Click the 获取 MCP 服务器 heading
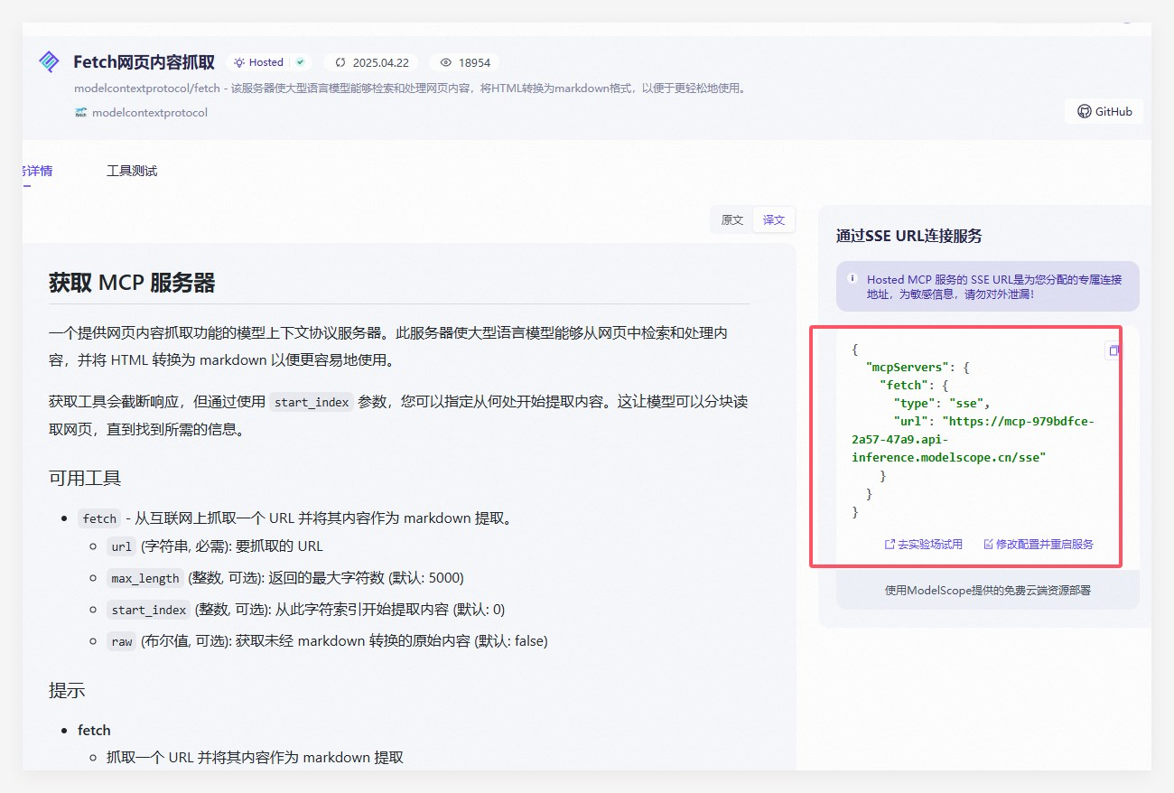1174x793 pixels. point(132,283)
